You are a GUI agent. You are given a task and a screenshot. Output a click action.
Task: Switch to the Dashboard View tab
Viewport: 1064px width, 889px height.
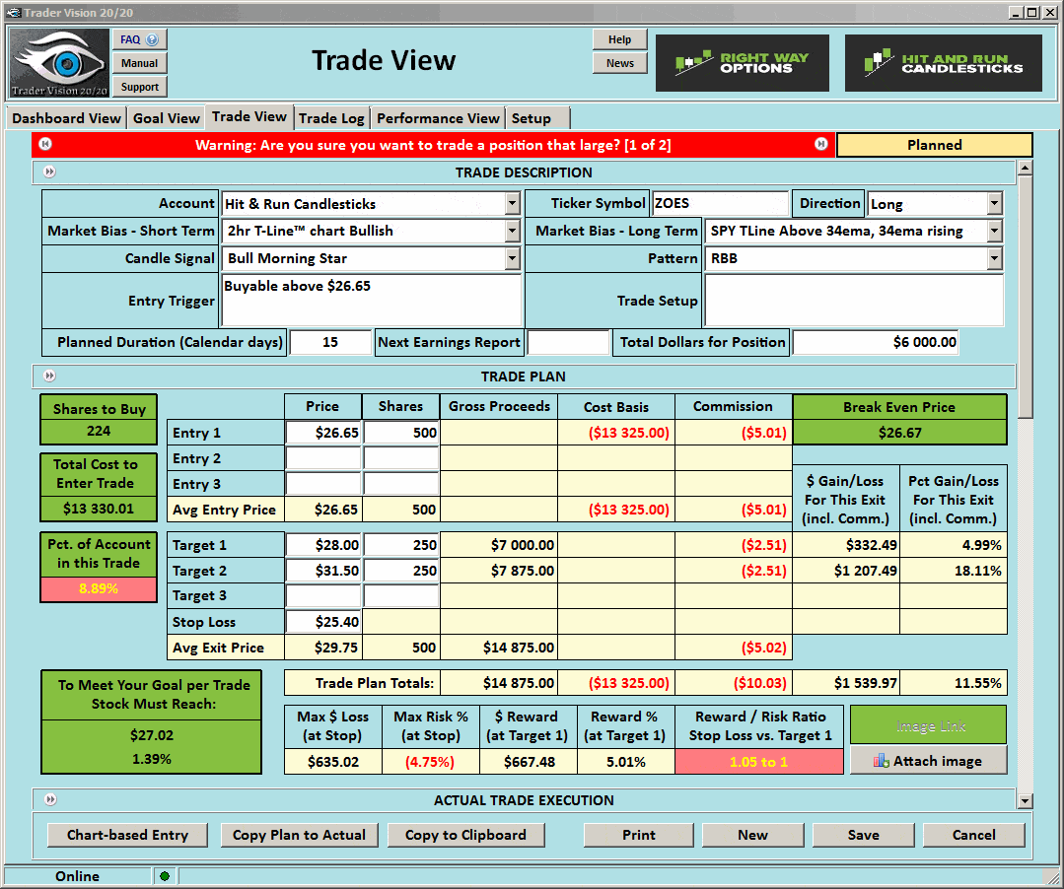click(66, 118)
